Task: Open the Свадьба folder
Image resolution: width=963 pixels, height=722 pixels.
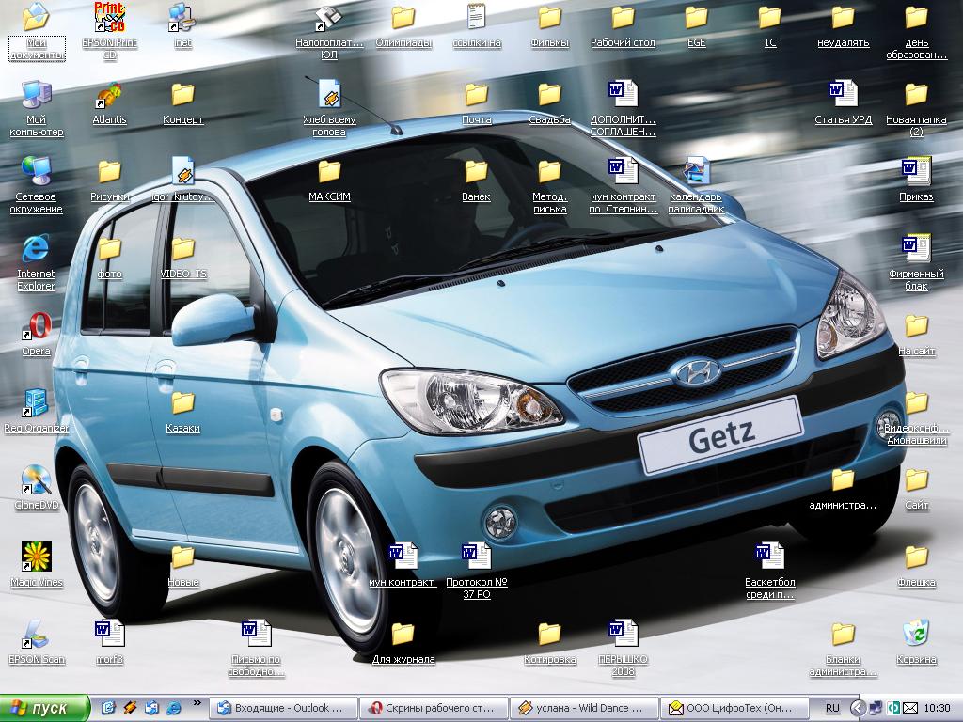Action: coord(549,102)
